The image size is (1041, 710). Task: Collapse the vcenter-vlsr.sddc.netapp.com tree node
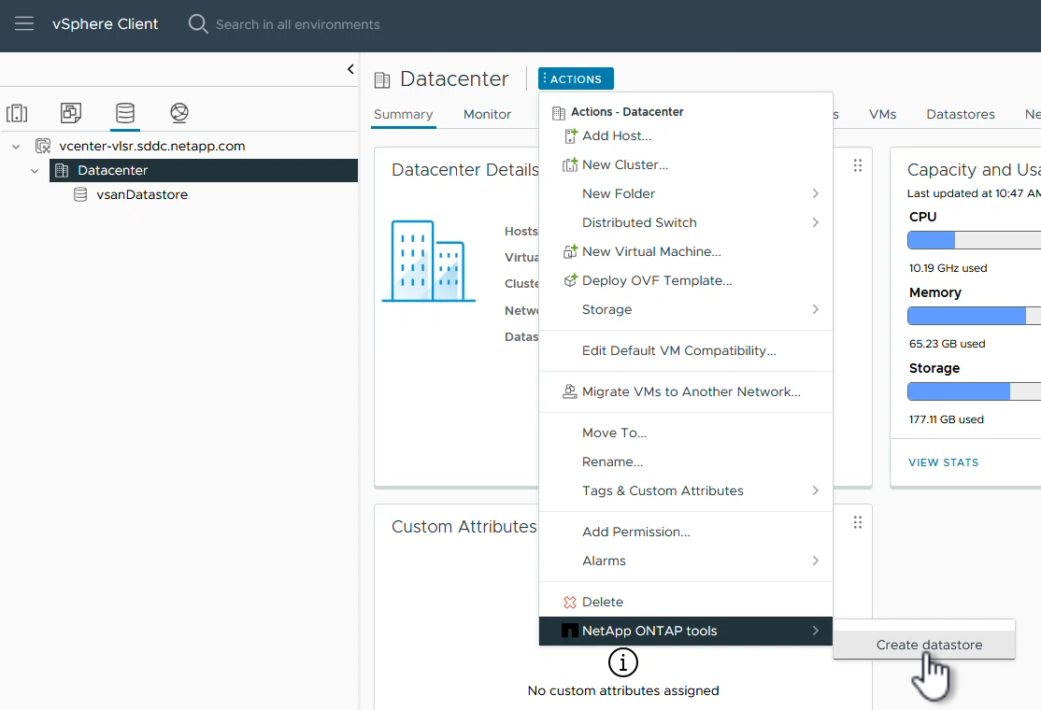pos(16,147)
